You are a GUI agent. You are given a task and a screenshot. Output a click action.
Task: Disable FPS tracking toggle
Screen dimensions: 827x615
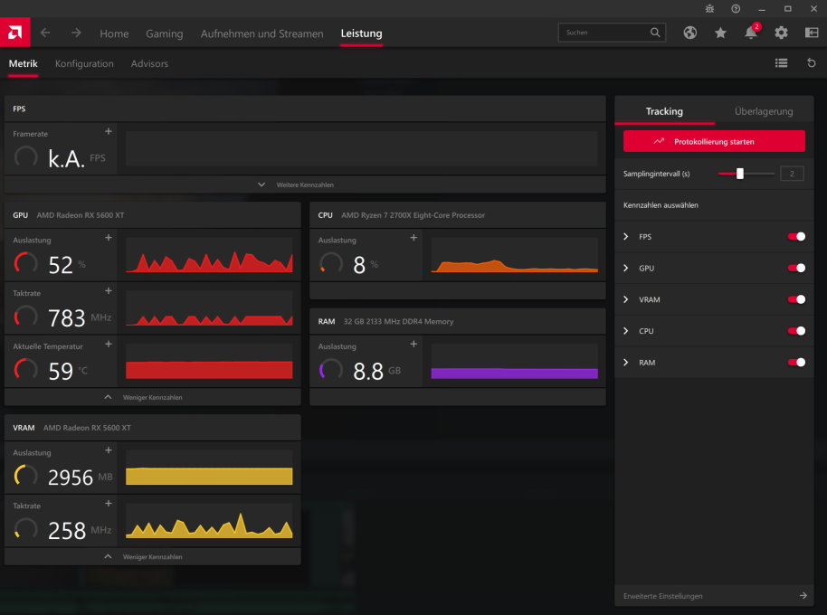click(x=796, y=237)
